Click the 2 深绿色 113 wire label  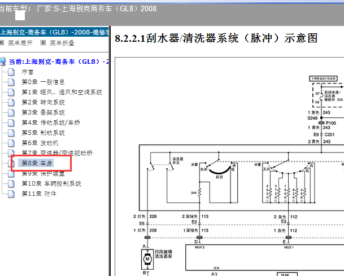click(195, 216)
